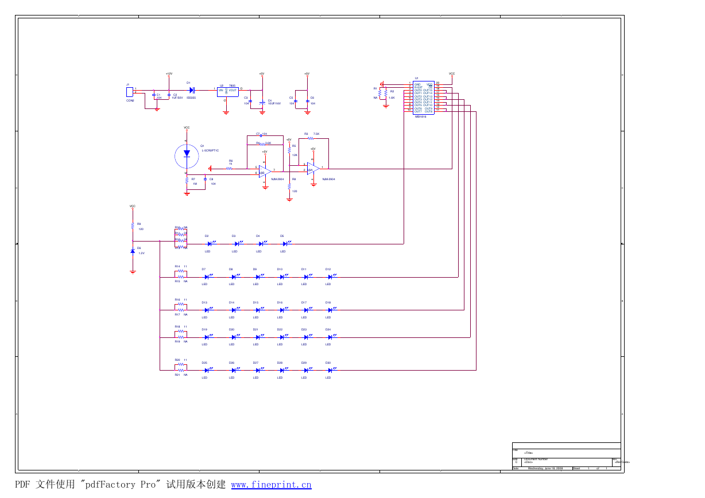The width and height of the screenshot is (705, 498).
Task: Select the MBI1816 U1 chip block
Action: [x=424, y=98]
